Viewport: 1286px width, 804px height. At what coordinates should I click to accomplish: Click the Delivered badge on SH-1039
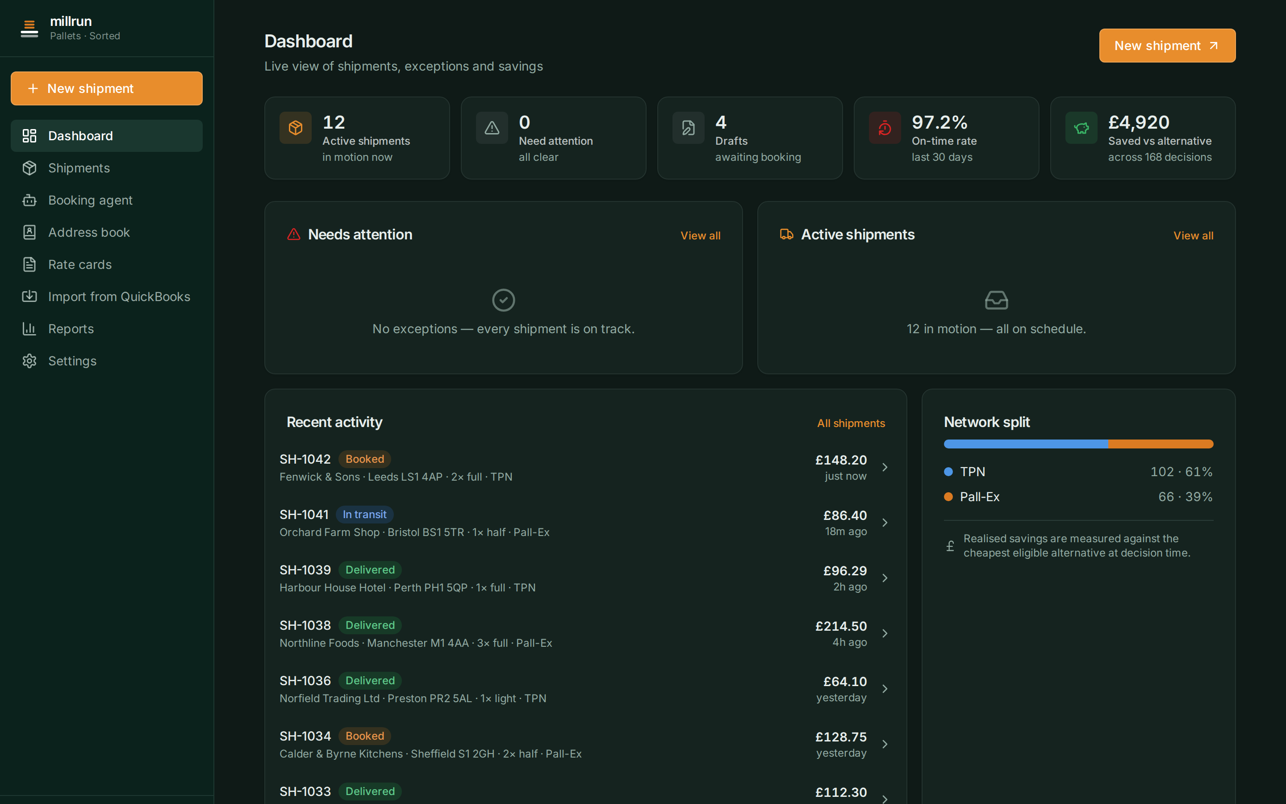click(370, 569)
